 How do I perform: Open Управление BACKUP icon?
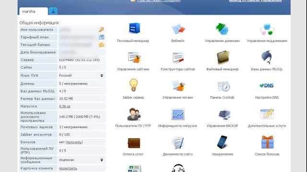point(224,114)
